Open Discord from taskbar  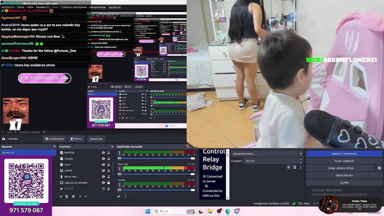[237, 211]
